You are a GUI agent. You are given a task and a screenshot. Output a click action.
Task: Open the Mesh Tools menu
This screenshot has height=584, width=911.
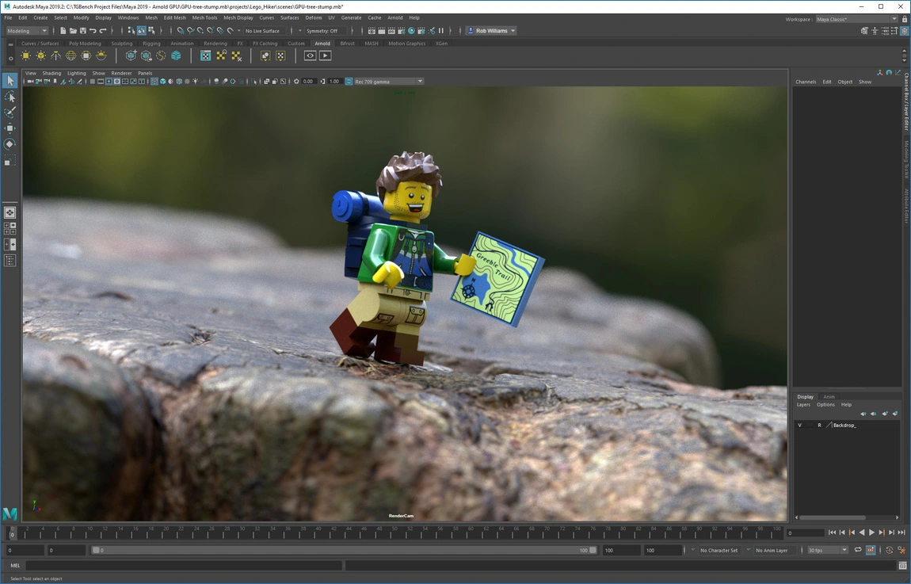204,18
